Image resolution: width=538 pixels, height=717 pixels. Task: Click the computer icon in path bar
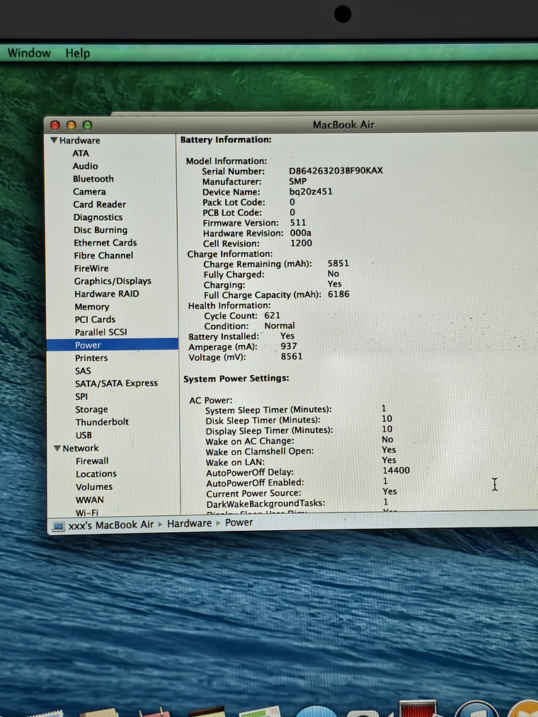tap(58, 524)
